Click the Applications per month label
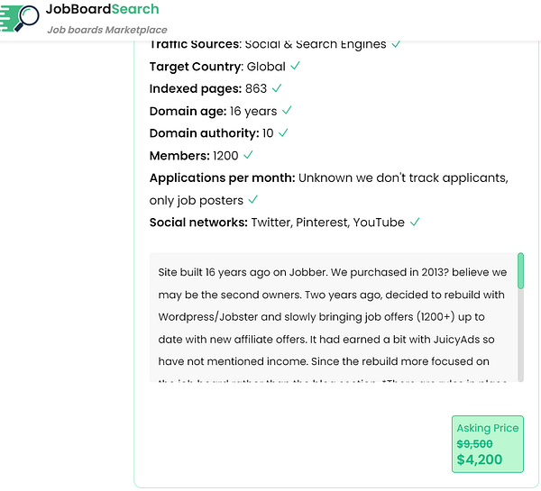 point(222,177)
